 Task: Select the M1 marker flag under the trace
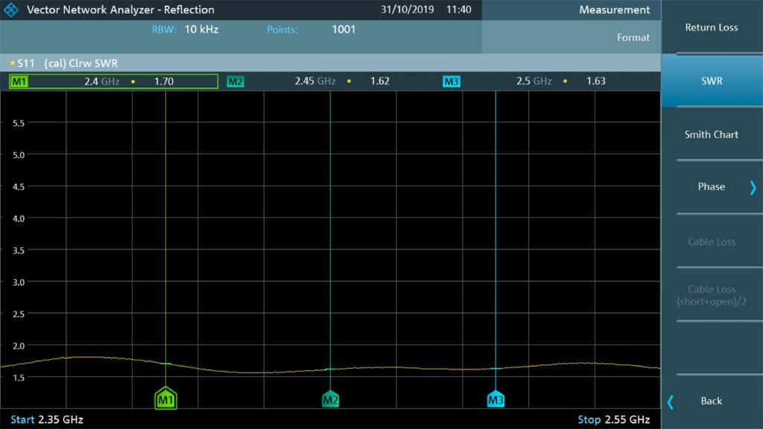pyautogui.click(x=165, y=399)
